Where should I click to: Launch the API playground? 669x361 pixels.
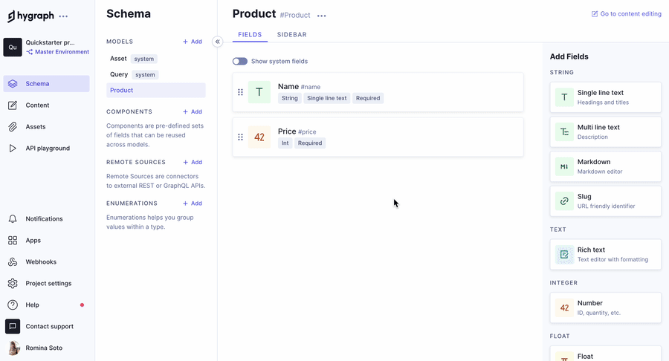tap(46, 149)
